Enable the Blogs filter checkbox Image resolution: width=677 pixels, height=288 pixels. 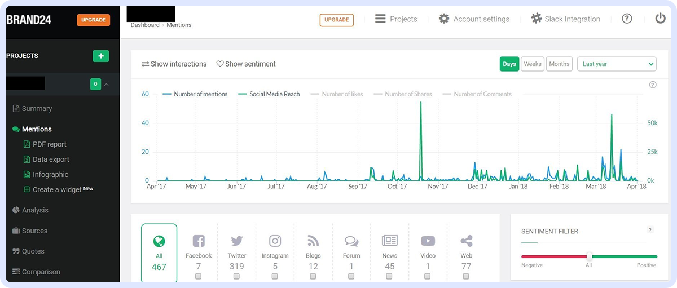tap(313, 276)
